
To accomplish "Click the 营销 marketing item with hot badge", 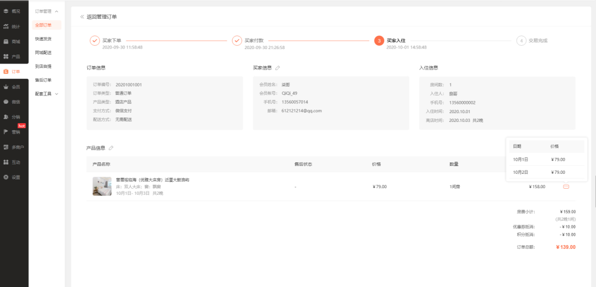I will click(x=12, y=132).
